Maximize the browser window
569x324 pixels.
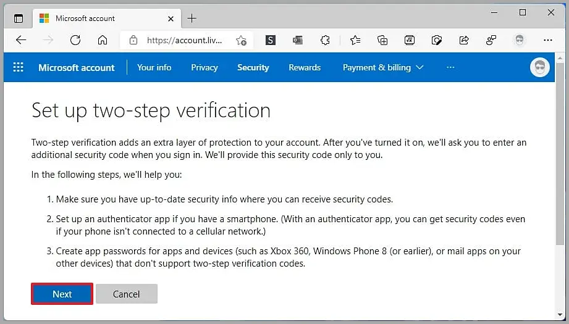click(523, 13)
